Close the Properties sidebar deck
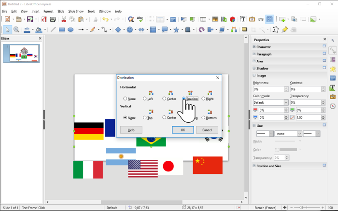Screen dimensions: 338x211 pos(324,39)
